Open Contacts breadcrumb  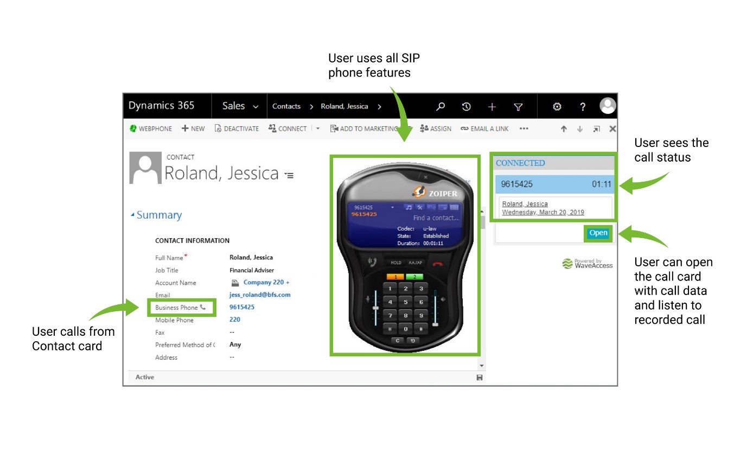coord(286,106)
